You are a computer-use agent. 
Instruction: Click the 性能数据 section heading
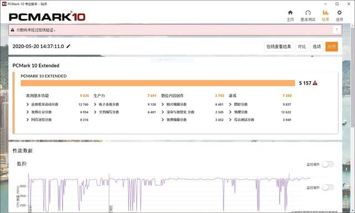[22, 150]
